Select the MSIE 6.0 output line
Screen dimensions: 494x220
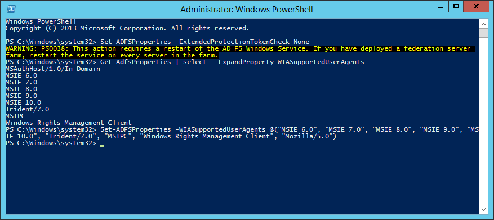pos(21,75)
